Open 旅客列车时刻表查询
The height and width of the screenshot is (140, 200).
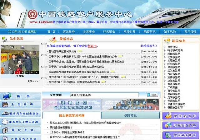point(20,113)
